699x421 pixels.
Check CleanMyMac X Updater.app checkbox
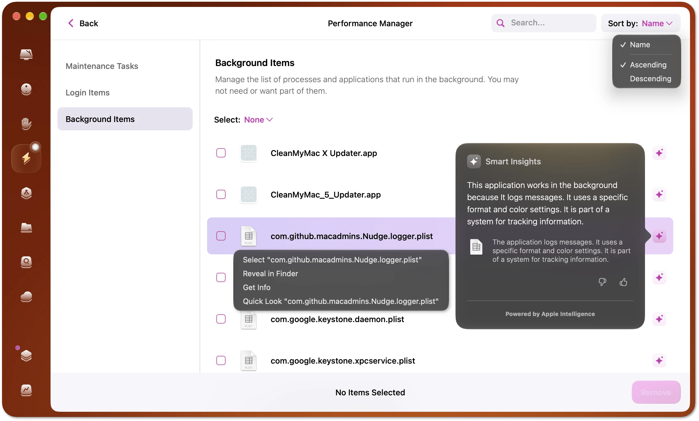tap(221, 153)
